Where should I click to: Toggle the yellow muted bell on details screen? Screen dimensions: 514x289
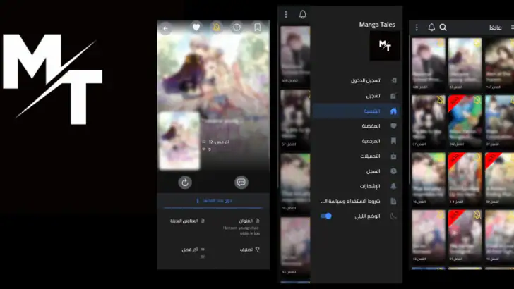[216, 27]
